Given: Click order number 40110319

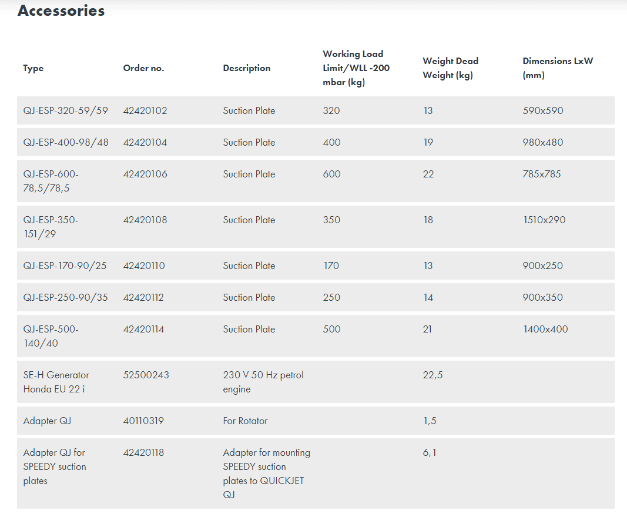Looking at the screenshot, I should (x=144, y=421).
